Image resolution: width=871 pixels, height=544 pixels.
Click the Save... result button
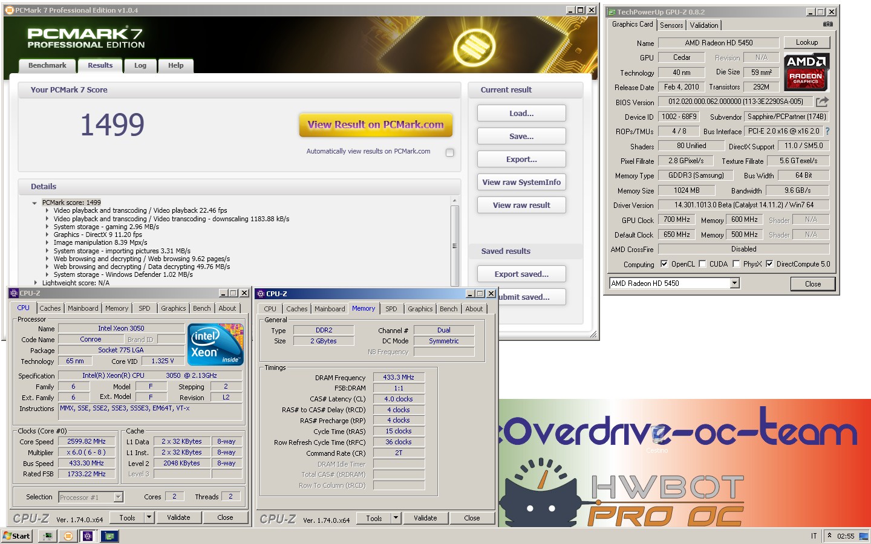click(521, 137)
